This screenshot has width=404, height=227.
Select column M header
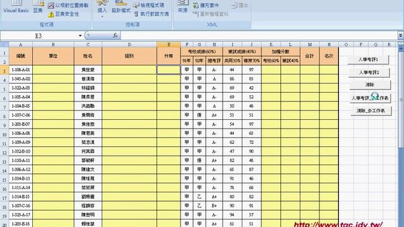tap(310, 45)
